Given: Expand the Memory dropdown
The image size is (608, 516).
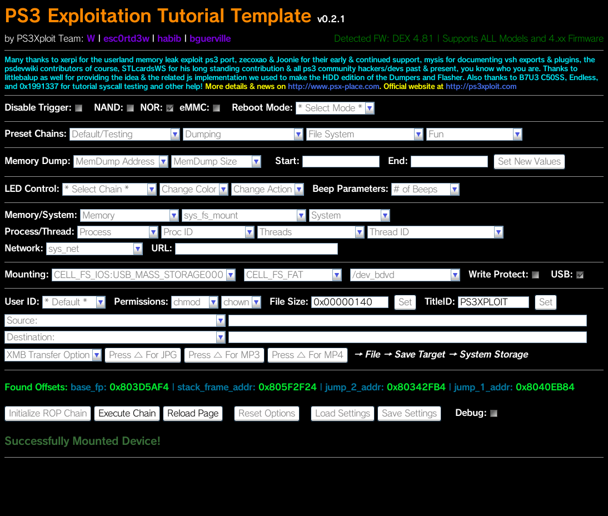Looking at the screenshot, I should click(x=129, y=215).
